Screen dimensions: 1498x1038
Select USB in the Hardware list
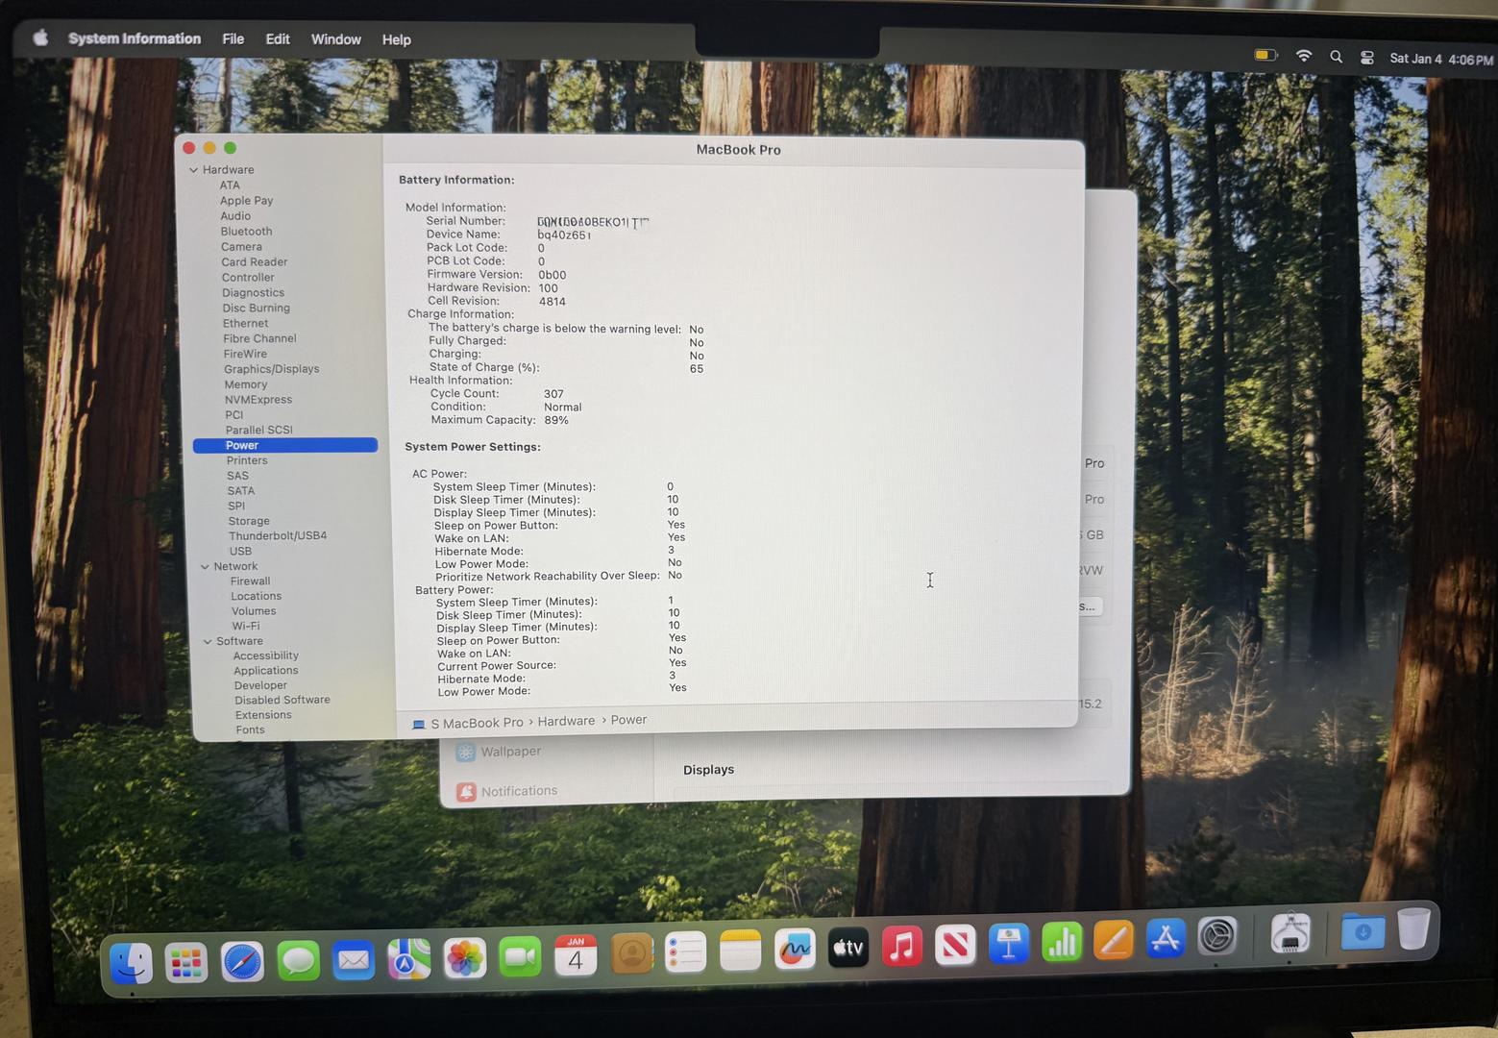point(240,552)
